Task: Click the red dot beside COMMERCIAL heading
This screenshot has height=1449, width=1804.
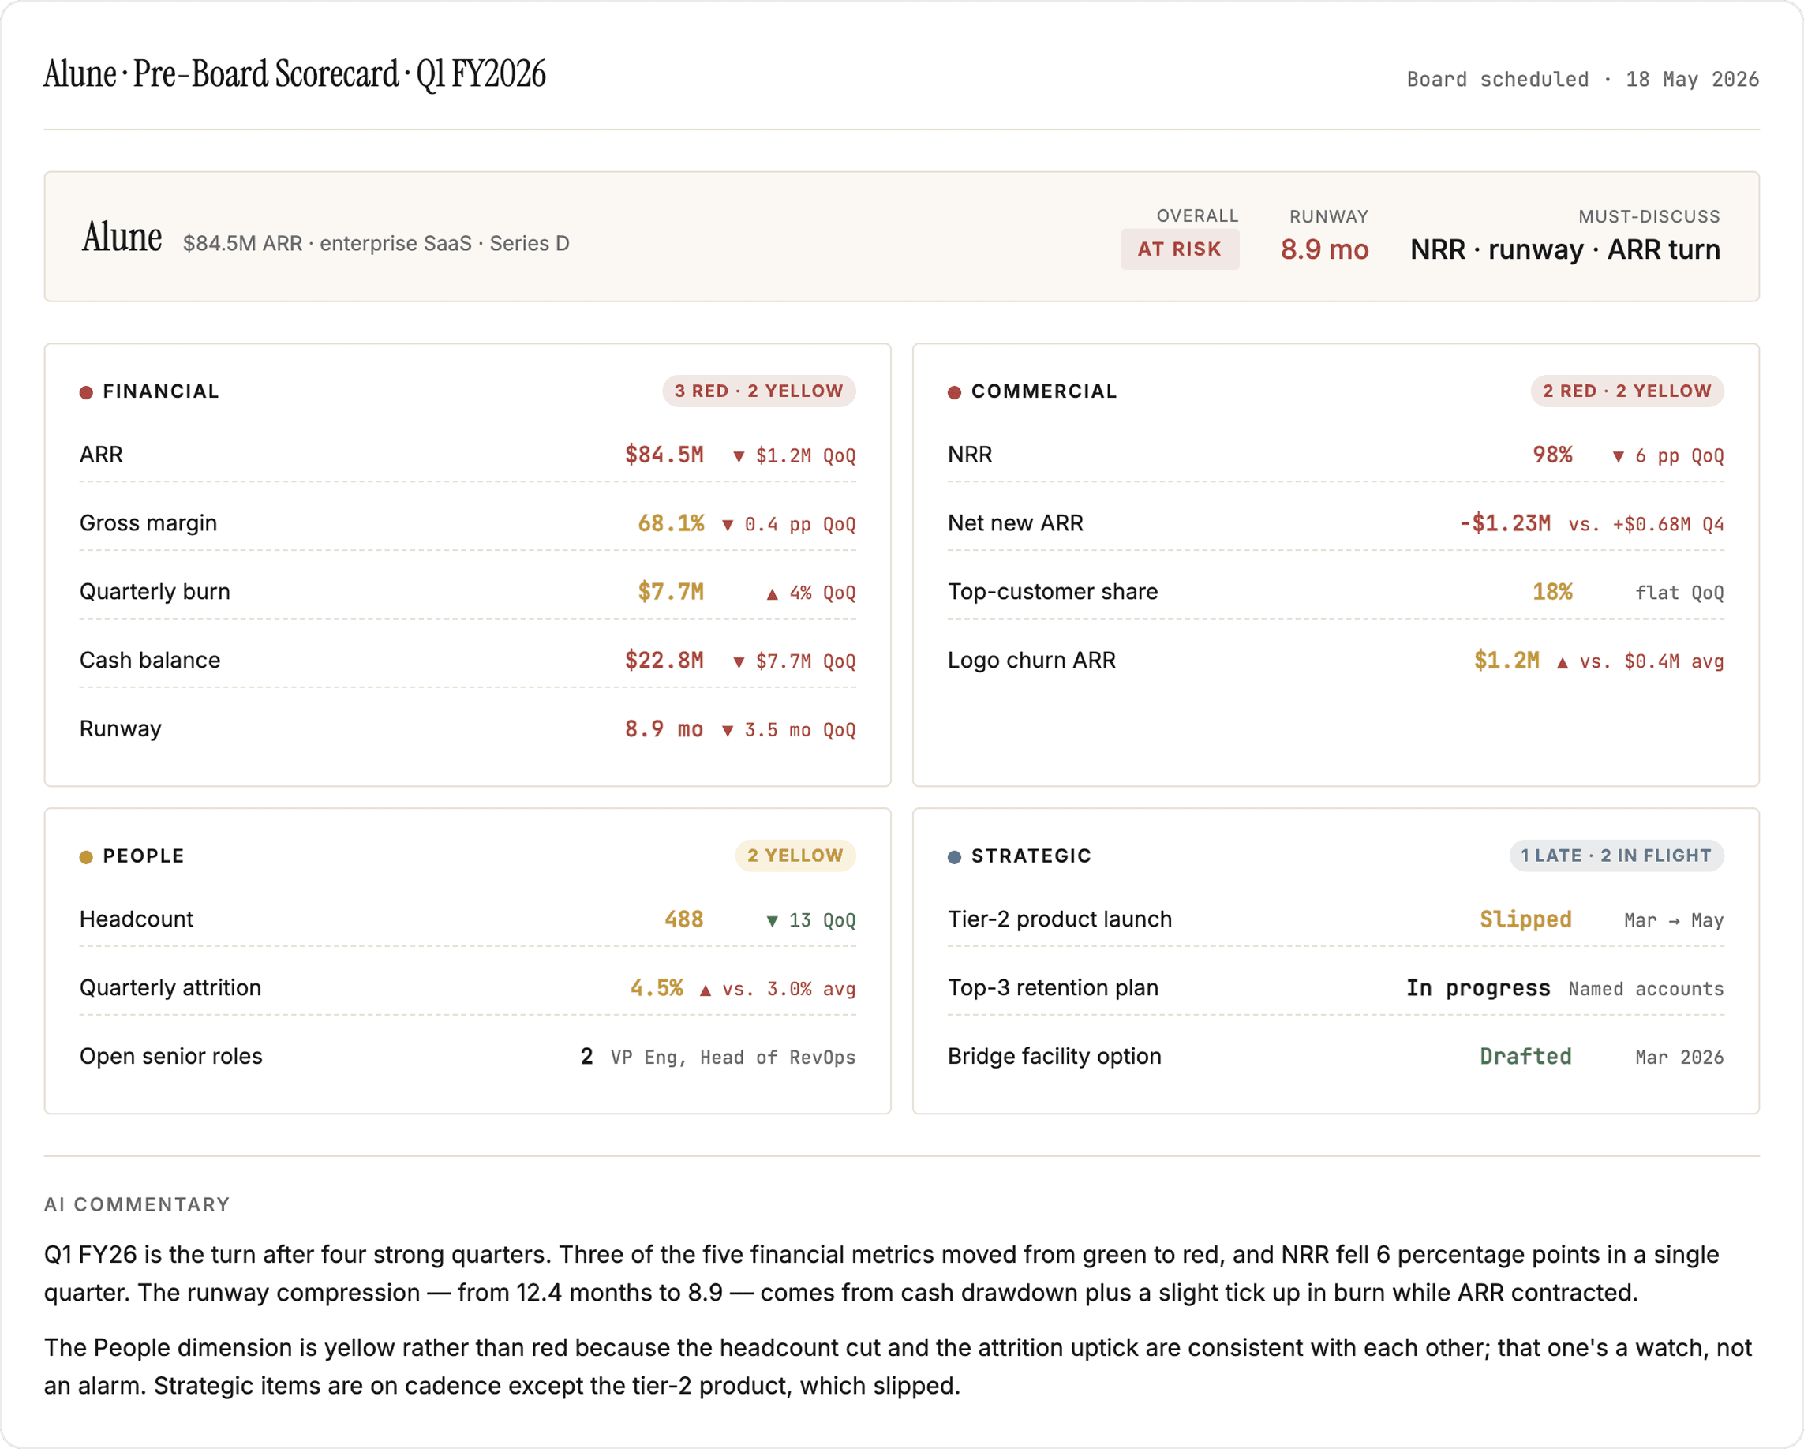Action: [955, 392]
